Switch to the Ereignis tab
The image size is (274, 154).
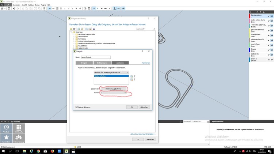(84, 63)
